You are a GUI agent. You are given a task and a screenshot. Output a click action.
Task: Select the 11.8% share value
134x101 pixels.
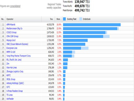point(59,36)
